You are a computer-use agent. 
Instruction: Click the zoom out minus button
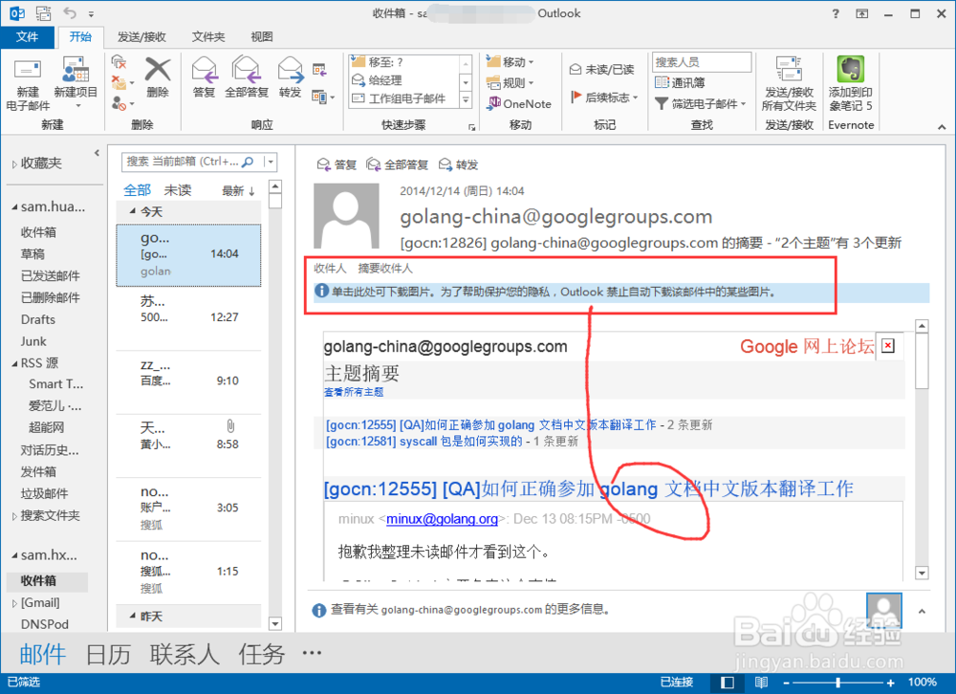tap(787, 683)
